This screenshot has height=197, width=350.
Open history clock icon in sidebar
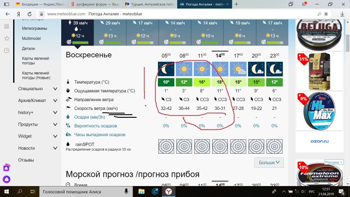click(x=7, y=50)
